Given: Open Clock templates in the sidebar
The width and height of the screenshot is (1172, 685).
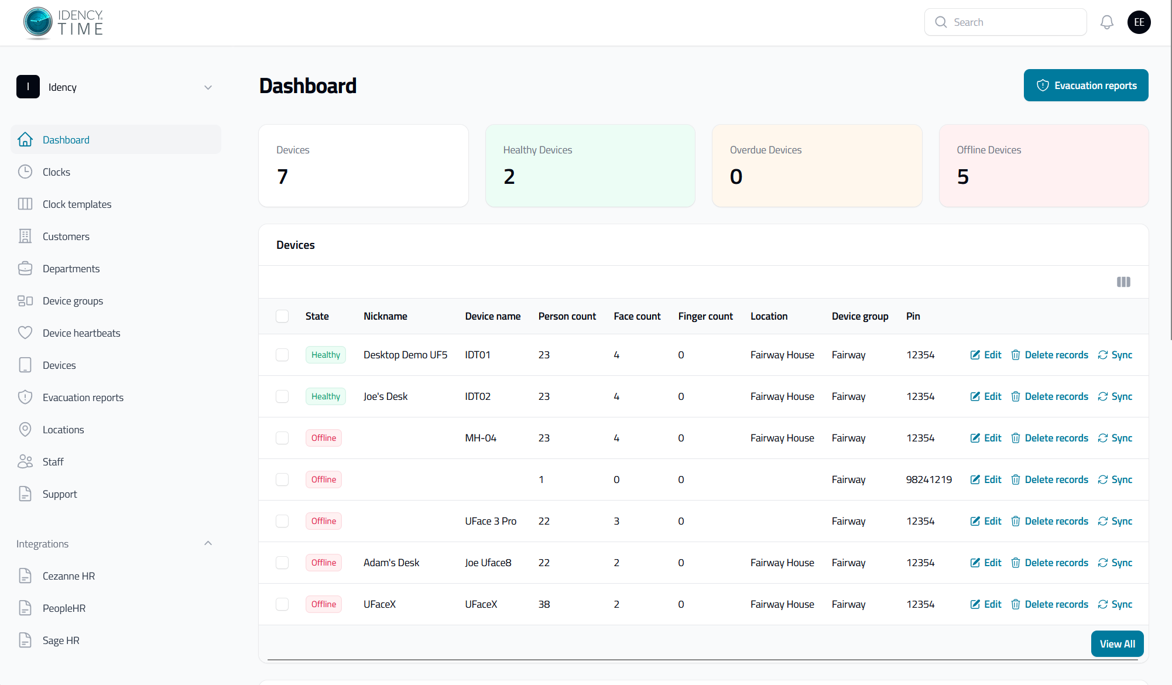Looking at the screenshot, I should [77, 204].
